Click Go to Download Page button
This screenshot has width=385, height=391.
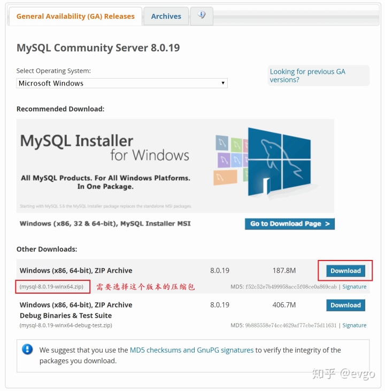(290, 224)
